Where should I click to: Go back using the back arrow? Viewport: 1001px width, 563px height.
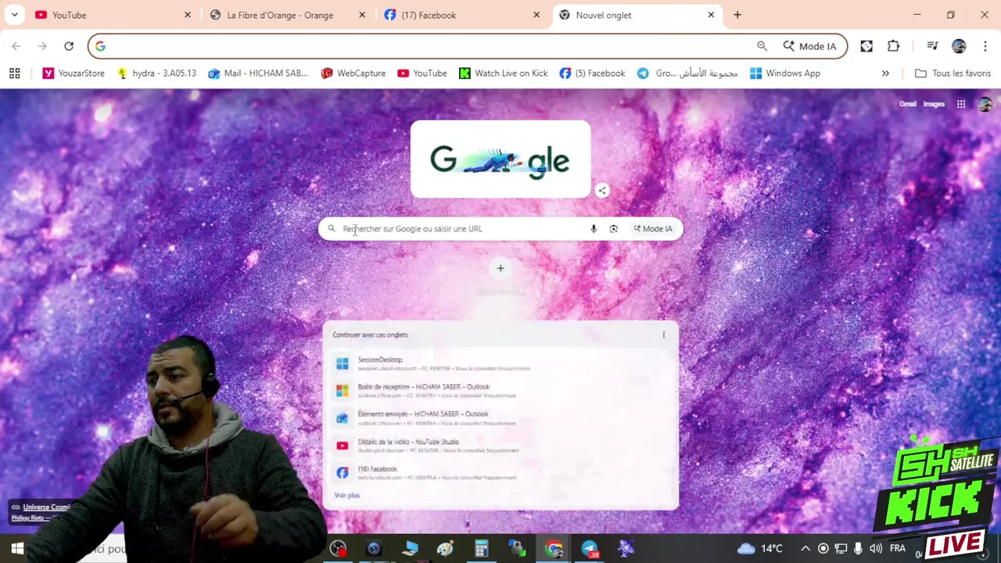click(x=16, y=46)
